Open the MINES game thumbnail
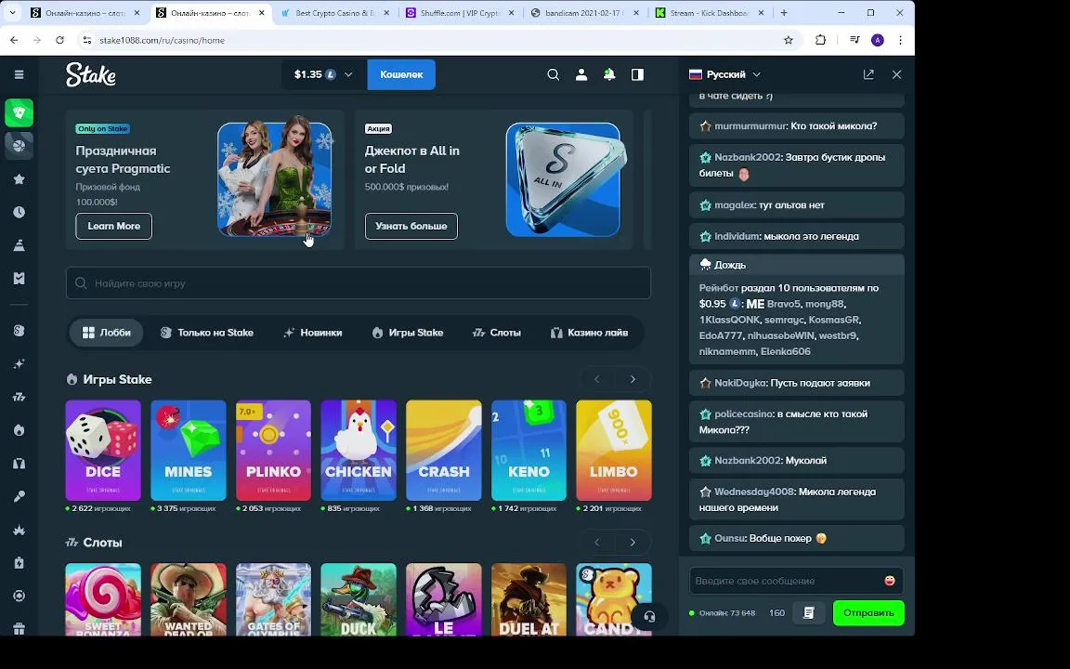 [x=189, y=451]
